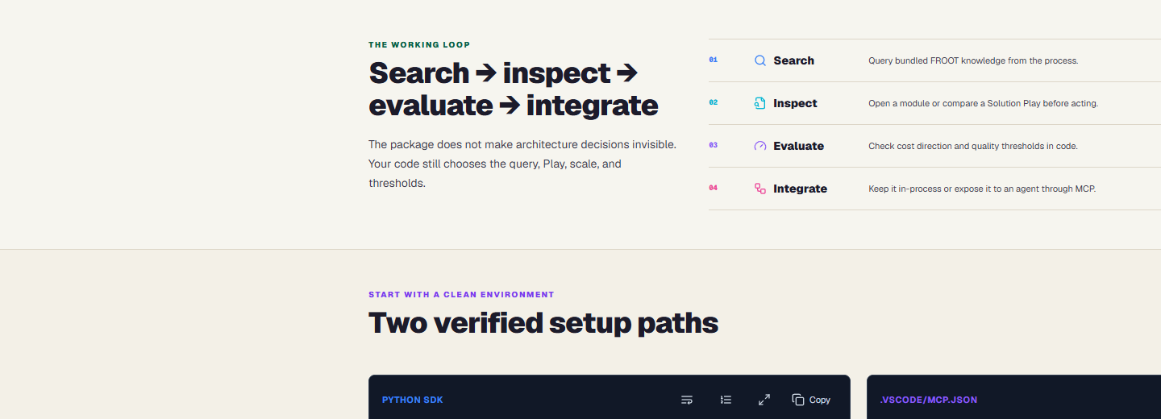
Task: Click the Search magnifier icon
Action: [759, 60]
